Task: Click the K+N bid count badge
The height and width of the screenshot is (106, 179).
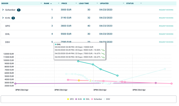Action: point(13,18)
